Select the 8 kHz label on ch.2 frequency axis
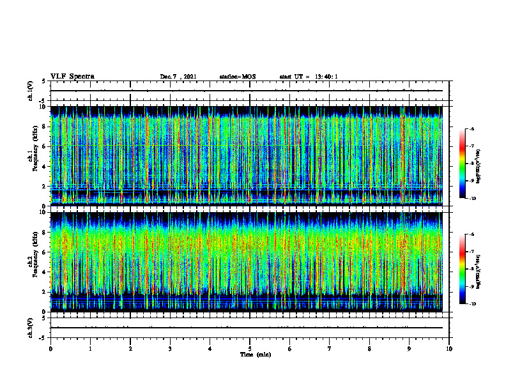Image resolution: width=506 pixels, height=391 pixels. click(45, 233)
